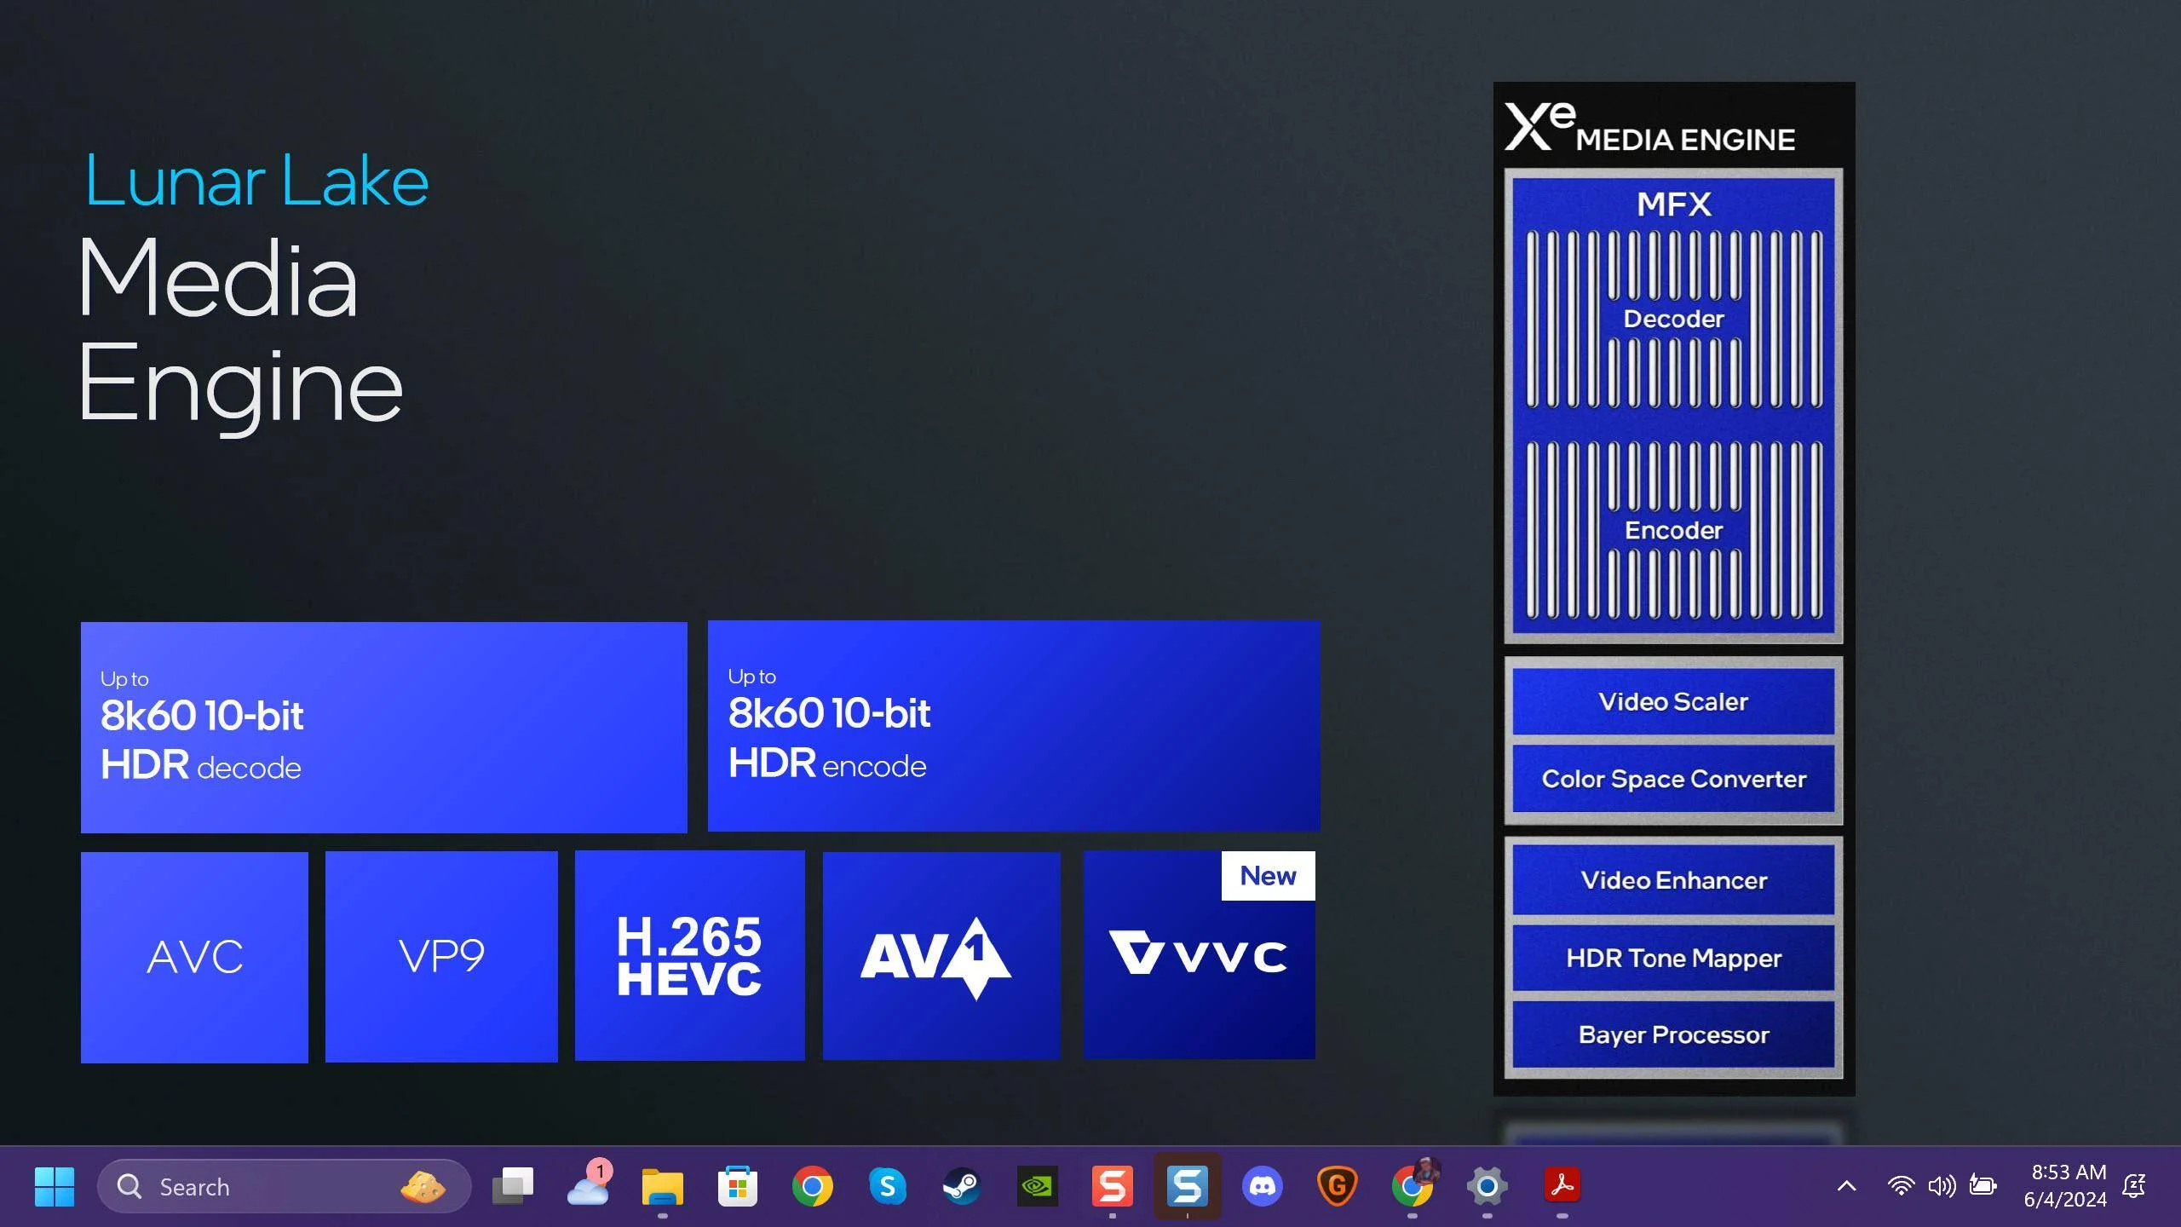The height and width of the screenshot is (1227, 2181).
Task: Open Adobe Acrobat from taskbar
Action: (1562, 1186)
